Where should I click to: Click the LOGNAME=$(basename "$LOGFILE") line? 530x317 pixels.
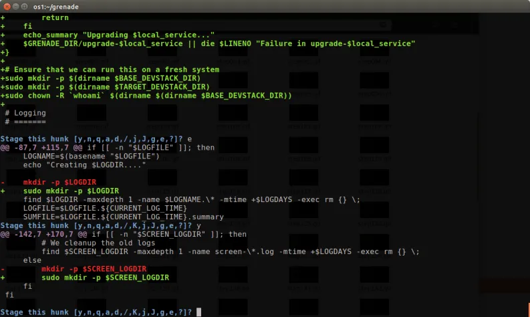point(92,156)
